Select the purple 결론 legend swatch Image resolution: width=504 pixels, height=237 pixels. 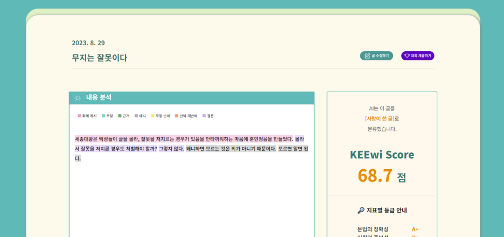tap(204, 116)
